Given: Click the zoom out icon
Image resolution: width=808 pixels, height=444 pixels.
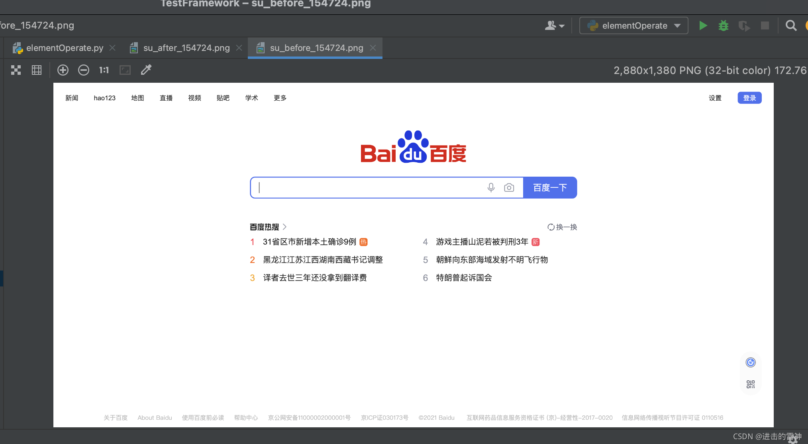Looking at the screenshot, I should click(84, 70).
